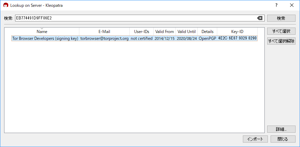Select Tor Browser Developers (signing key) row
Viewport: 300px width, 147px height.
(134, 38)
